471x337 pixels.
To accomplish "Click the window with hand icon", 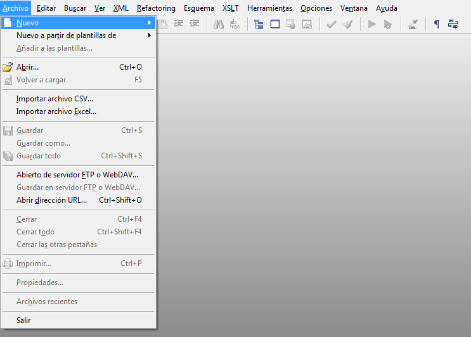I will click(307, 24).
